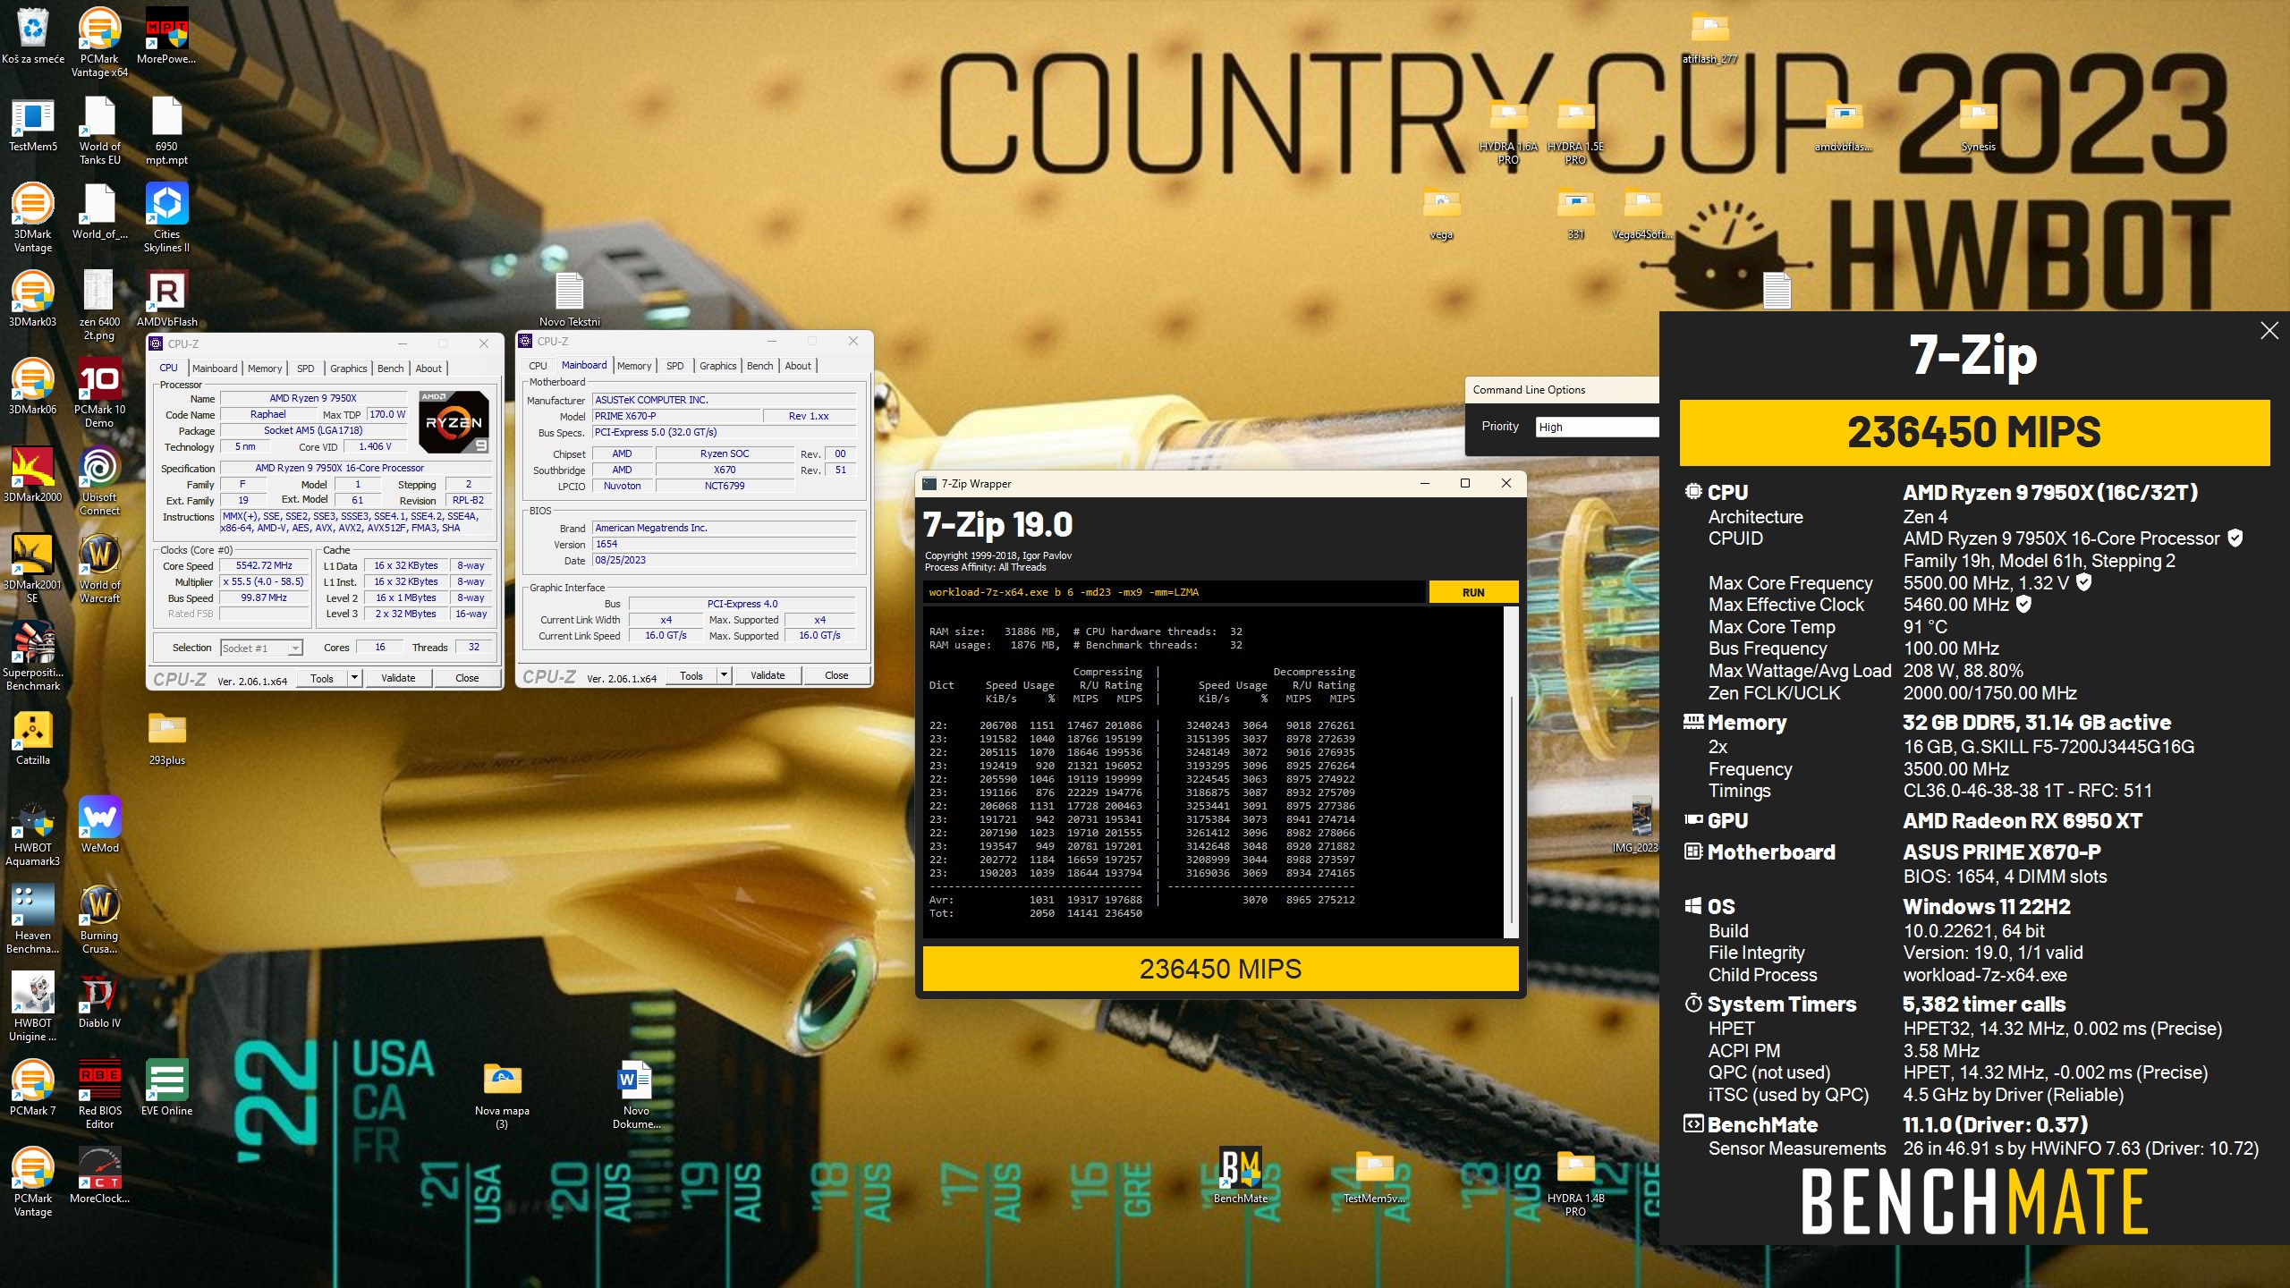2290x1288 pixels.
Task: Launch the 3DMark06 desktop icon
Action: 33,386
